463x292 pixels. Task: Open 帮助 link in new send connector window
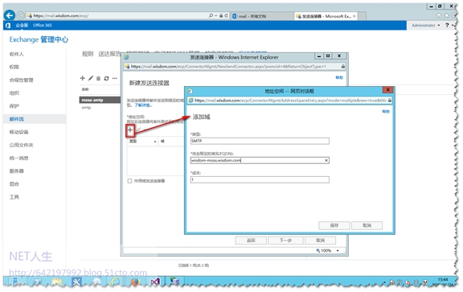coord(339,77)
